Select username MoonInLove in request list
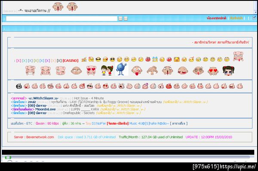The image size is (258, 171). coord(46,109)
